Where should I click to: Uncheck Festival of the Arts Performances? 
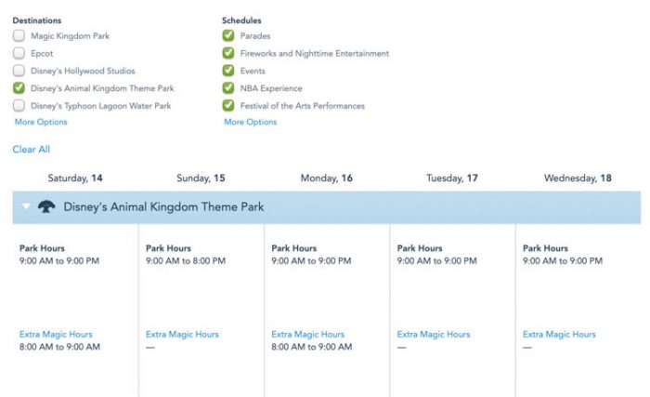tap(228, 106)
